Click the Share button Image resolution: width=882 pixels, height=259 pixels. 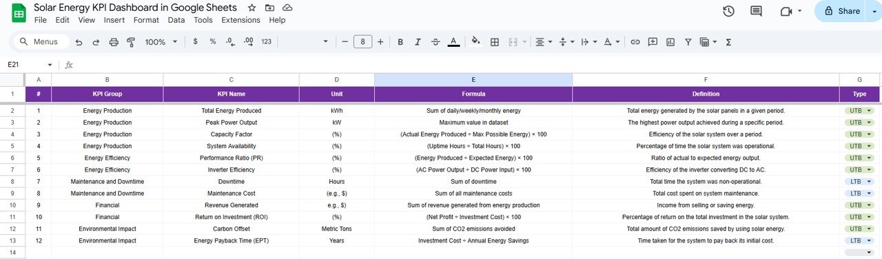840,11
